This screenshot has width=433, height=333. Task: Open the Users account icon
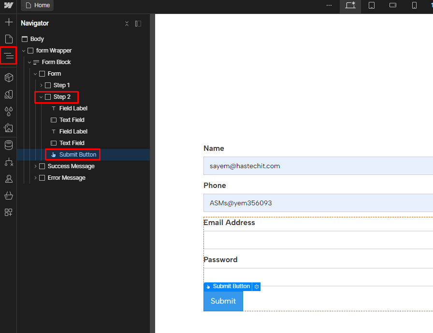tap(9, 179)
